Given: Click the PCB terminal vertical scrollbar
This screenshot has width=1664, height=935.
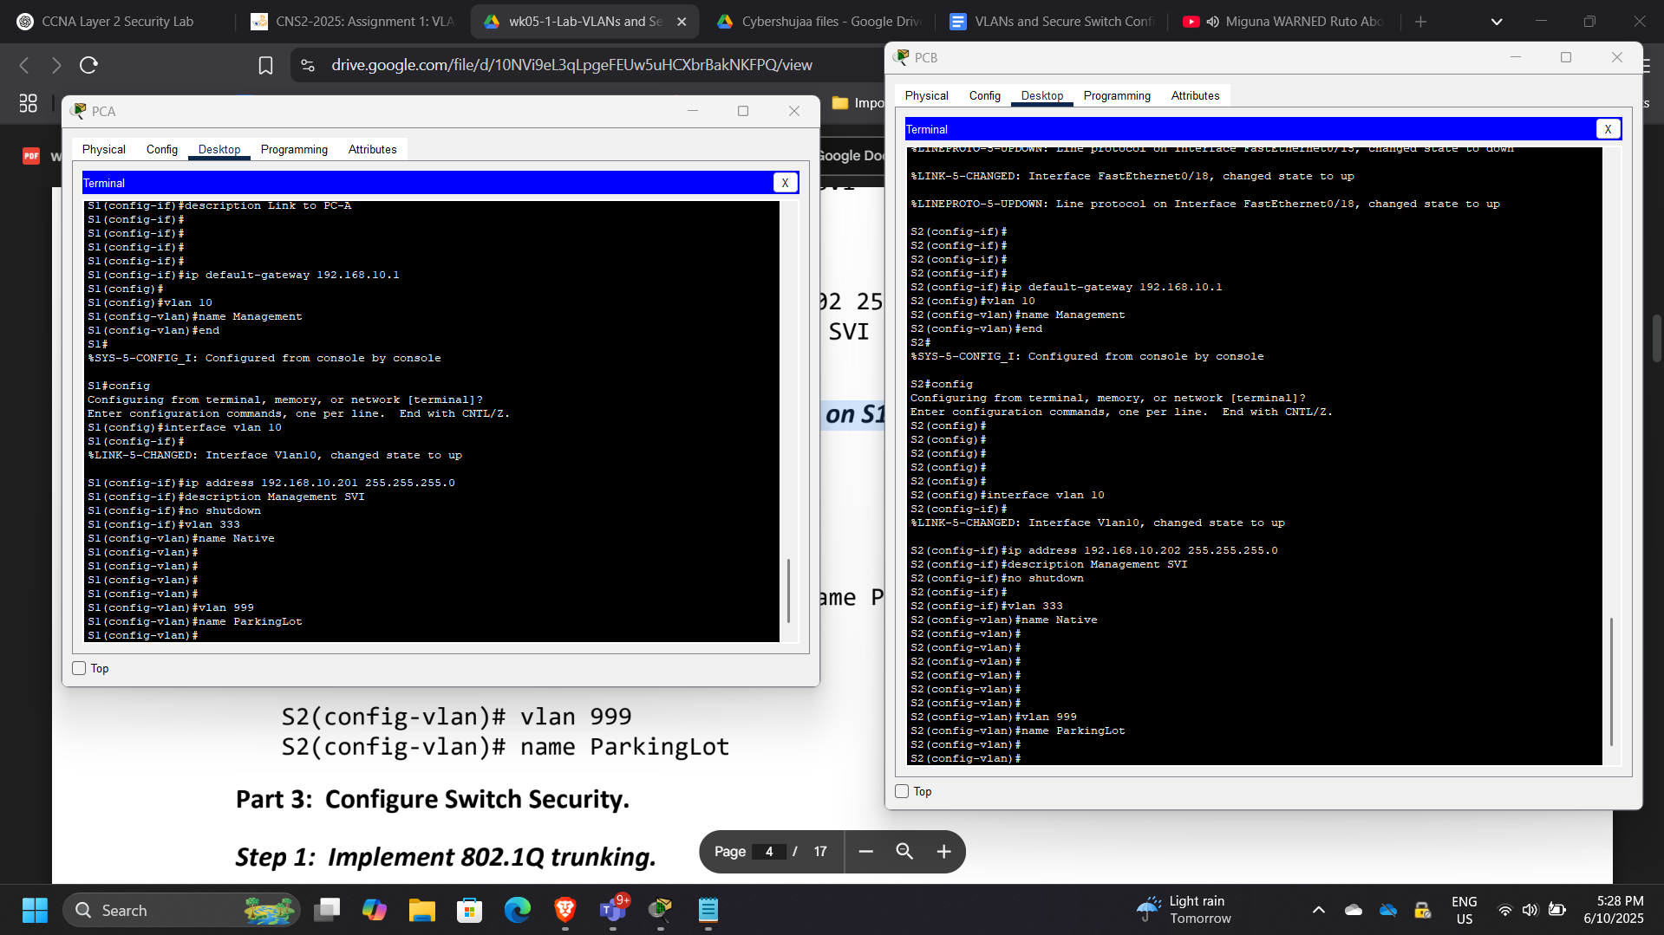Looking at the screenshot, I should (1611, 681).
